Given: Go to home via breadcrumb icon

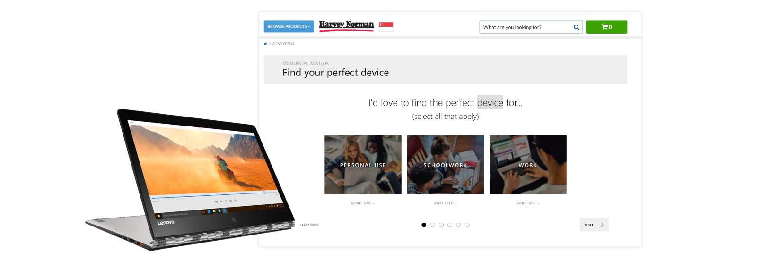Looking at the screenshot, I should coord(265,44).
